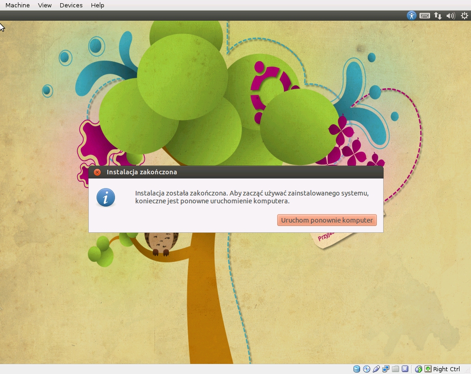The height and width of the screenshot is (374, 471).
Task: Click the Instalacja zakończona title text
Action: click(x=142, y=172)
